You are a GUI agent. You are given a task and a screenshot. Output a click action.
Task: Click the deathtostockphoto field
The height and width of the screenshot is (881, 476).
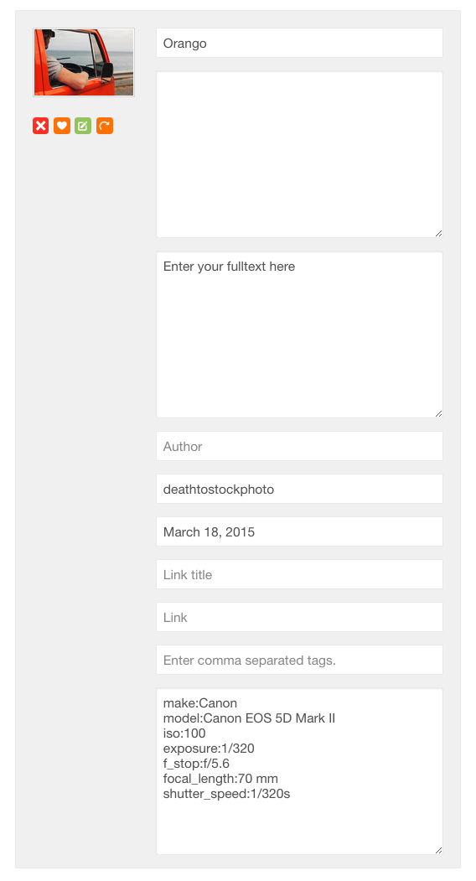click(299, 490)
